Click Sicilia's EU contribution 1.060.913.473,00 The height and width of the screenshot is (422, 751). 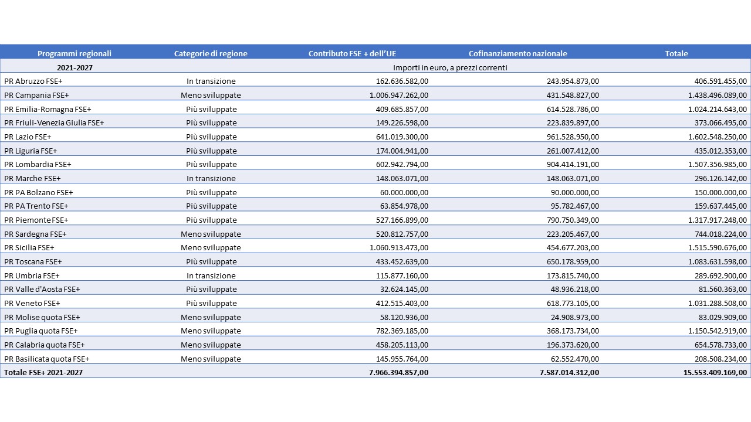point(399,248)
